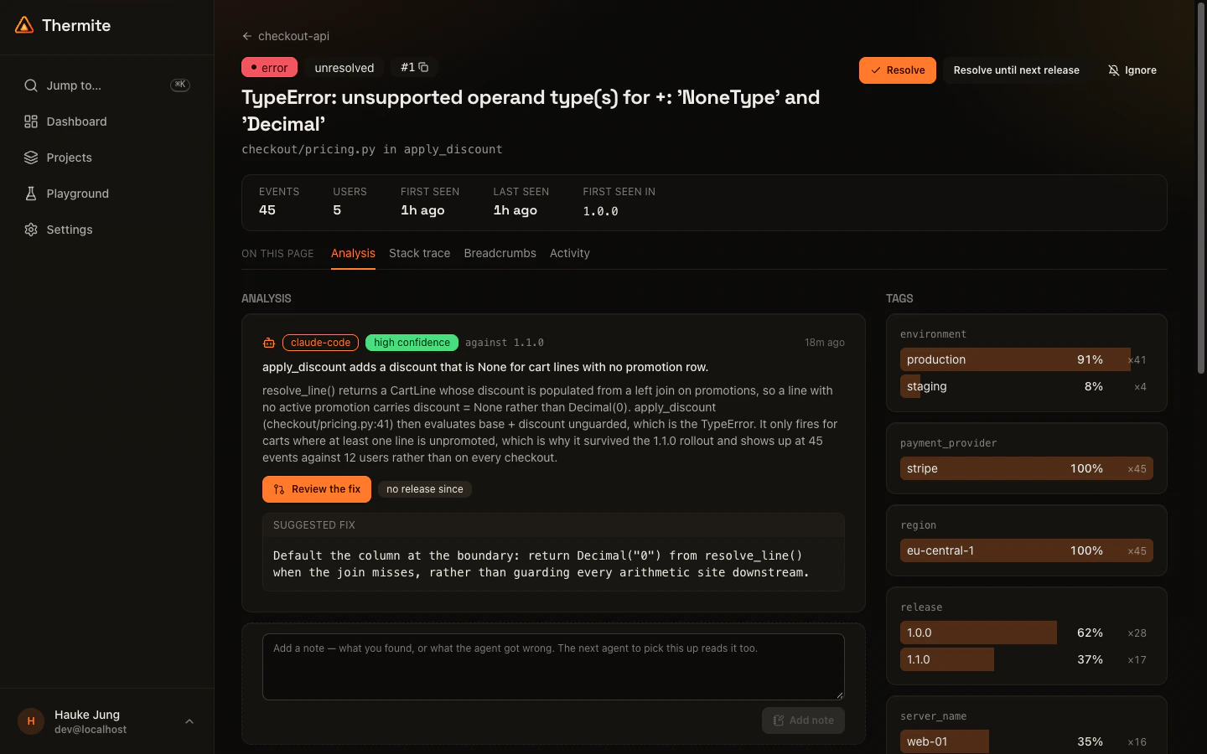Viewport: 1207px width, 754px height.
Task: Go to the Breadcrumbs tab
Action: click(x=500, y=253)
